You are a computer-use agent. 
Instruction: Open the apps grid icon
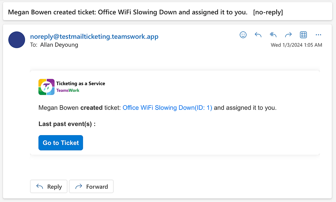pyautogui.click(x=303, y=35)
